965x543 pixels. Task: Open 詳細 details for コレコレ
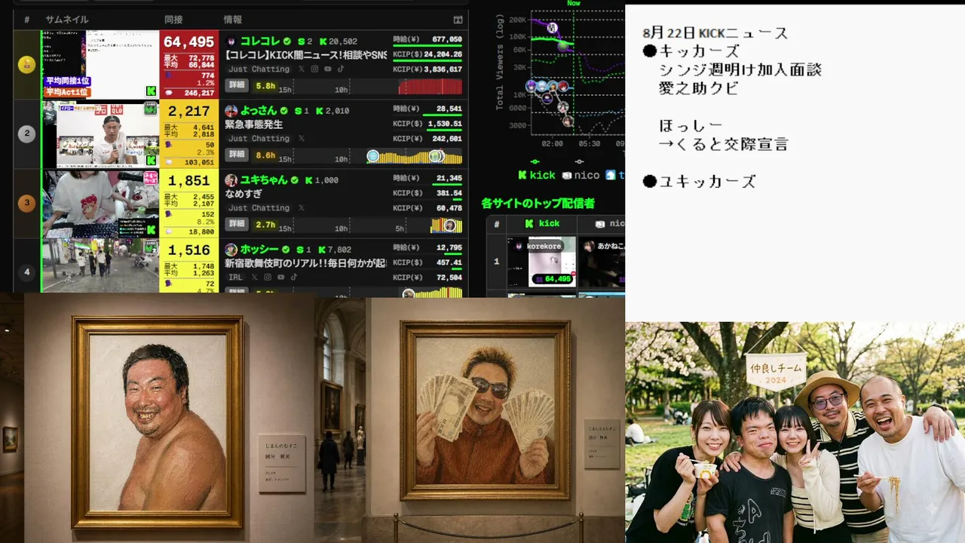(x=237, y=85)
